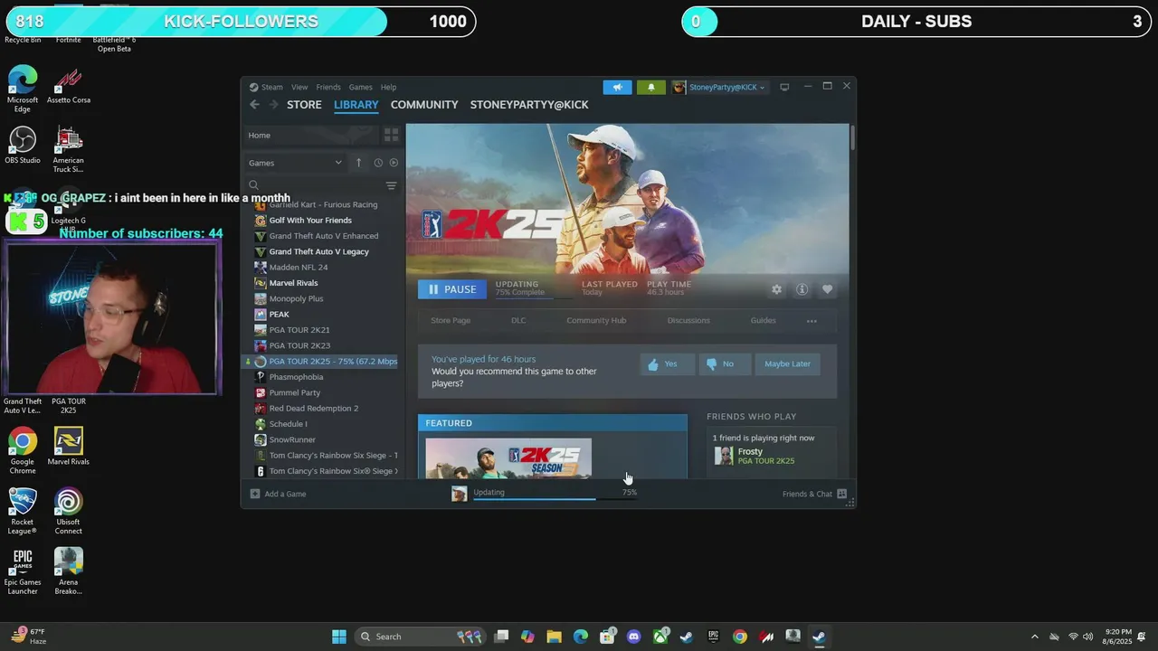Open the Discussions link

pyautogui.click(x=688, y=320)
